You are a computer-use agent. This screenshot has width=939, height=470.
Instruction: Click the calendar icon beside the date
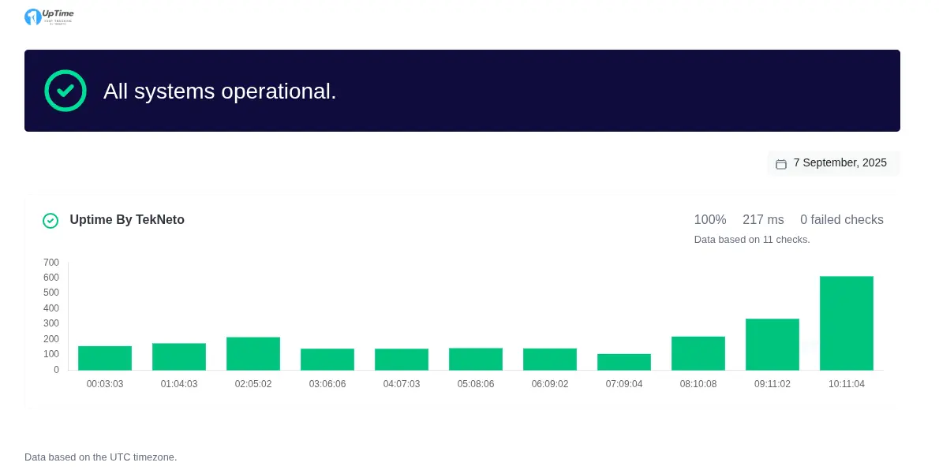[x=781, y=164]
